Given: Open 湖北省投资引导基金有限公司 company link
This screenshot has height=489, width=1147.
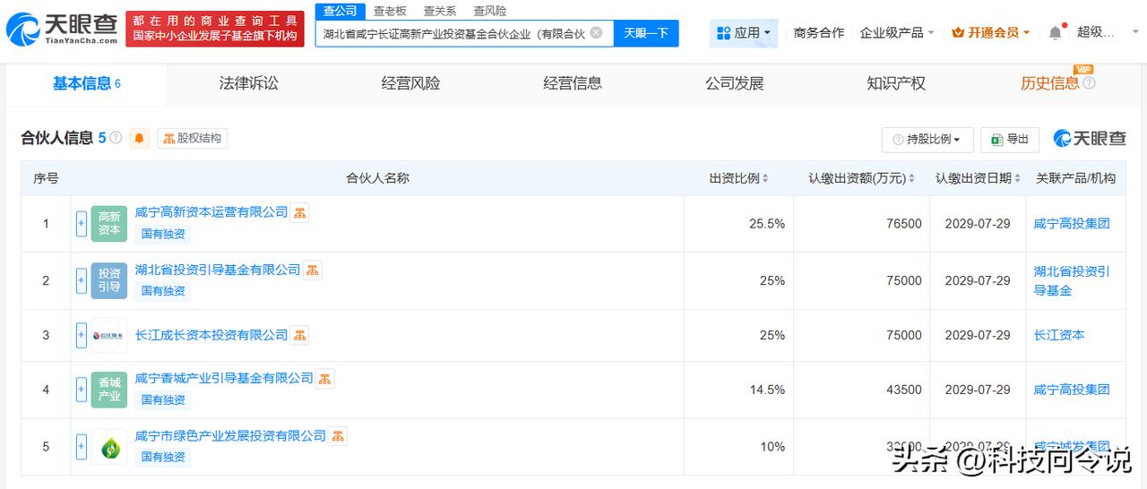Looking at the screenshot, I should [x=218, y=270].
